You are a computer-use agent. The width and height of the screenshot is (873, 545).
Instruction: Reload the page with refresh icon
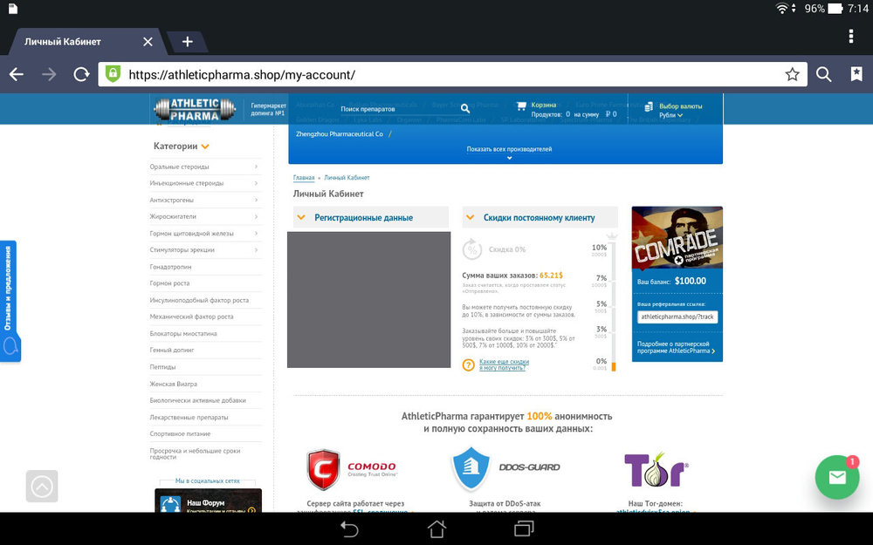[81, 75]
